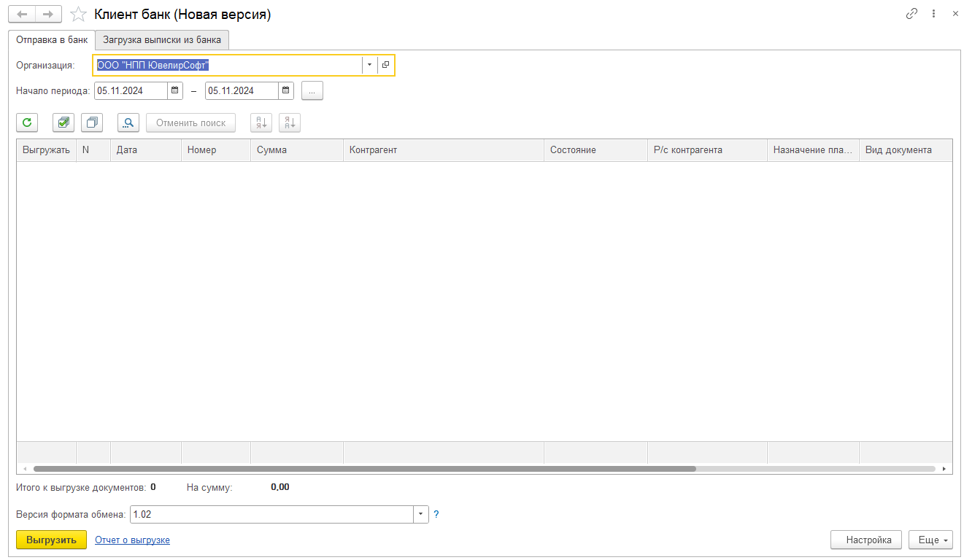This screenshot has width=964, height=560.
Task: Add this form to favorites with the star
Action: click(78, 14)
